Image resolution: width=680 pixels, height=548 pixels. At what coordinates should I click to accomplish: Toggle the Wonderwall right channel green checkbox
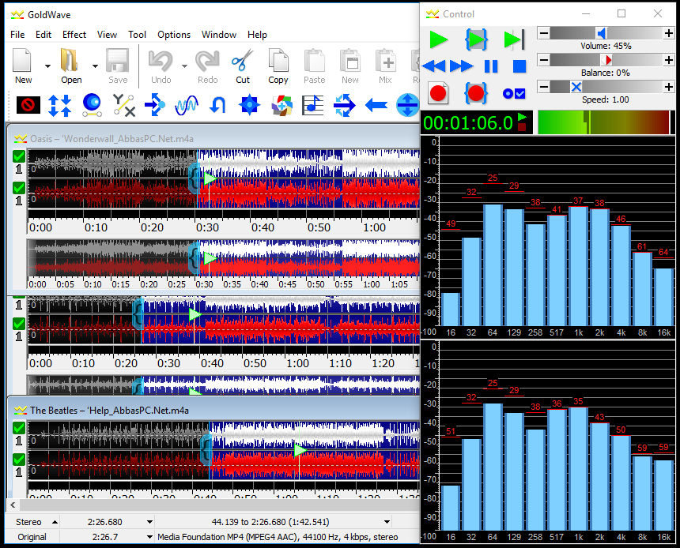point(19,188)
